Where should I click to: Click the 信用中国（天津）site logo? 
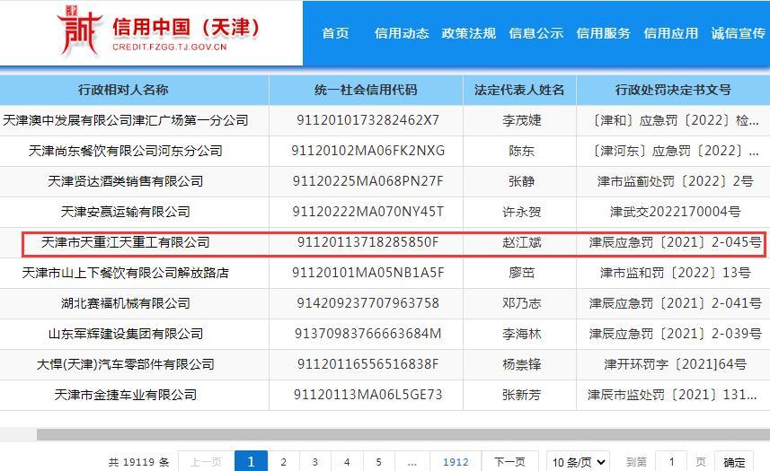click(158, 31)
